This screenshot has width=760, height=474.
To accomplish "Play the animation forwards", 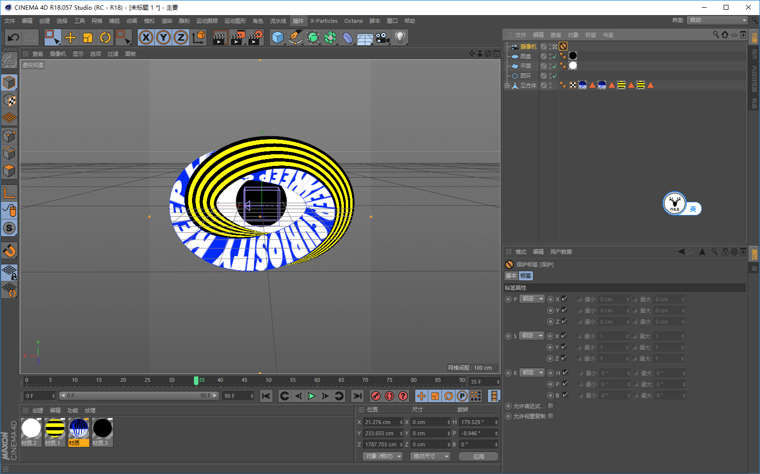I will [x=311, y=396].
